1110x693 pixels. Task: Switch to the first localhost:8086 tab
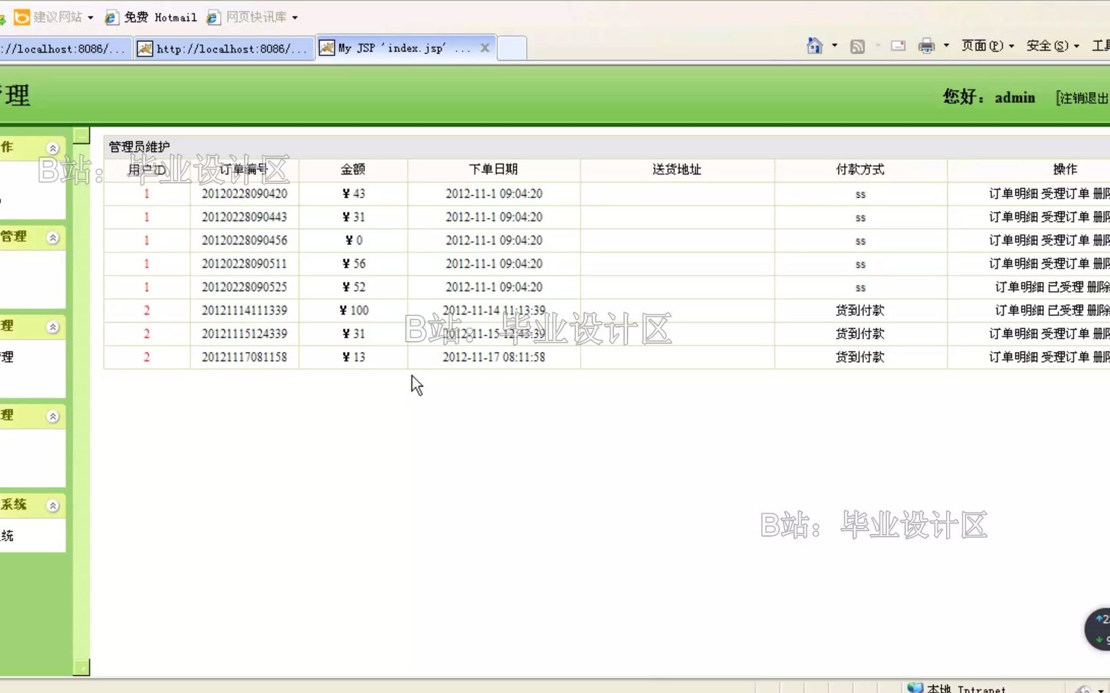[64, 48]
